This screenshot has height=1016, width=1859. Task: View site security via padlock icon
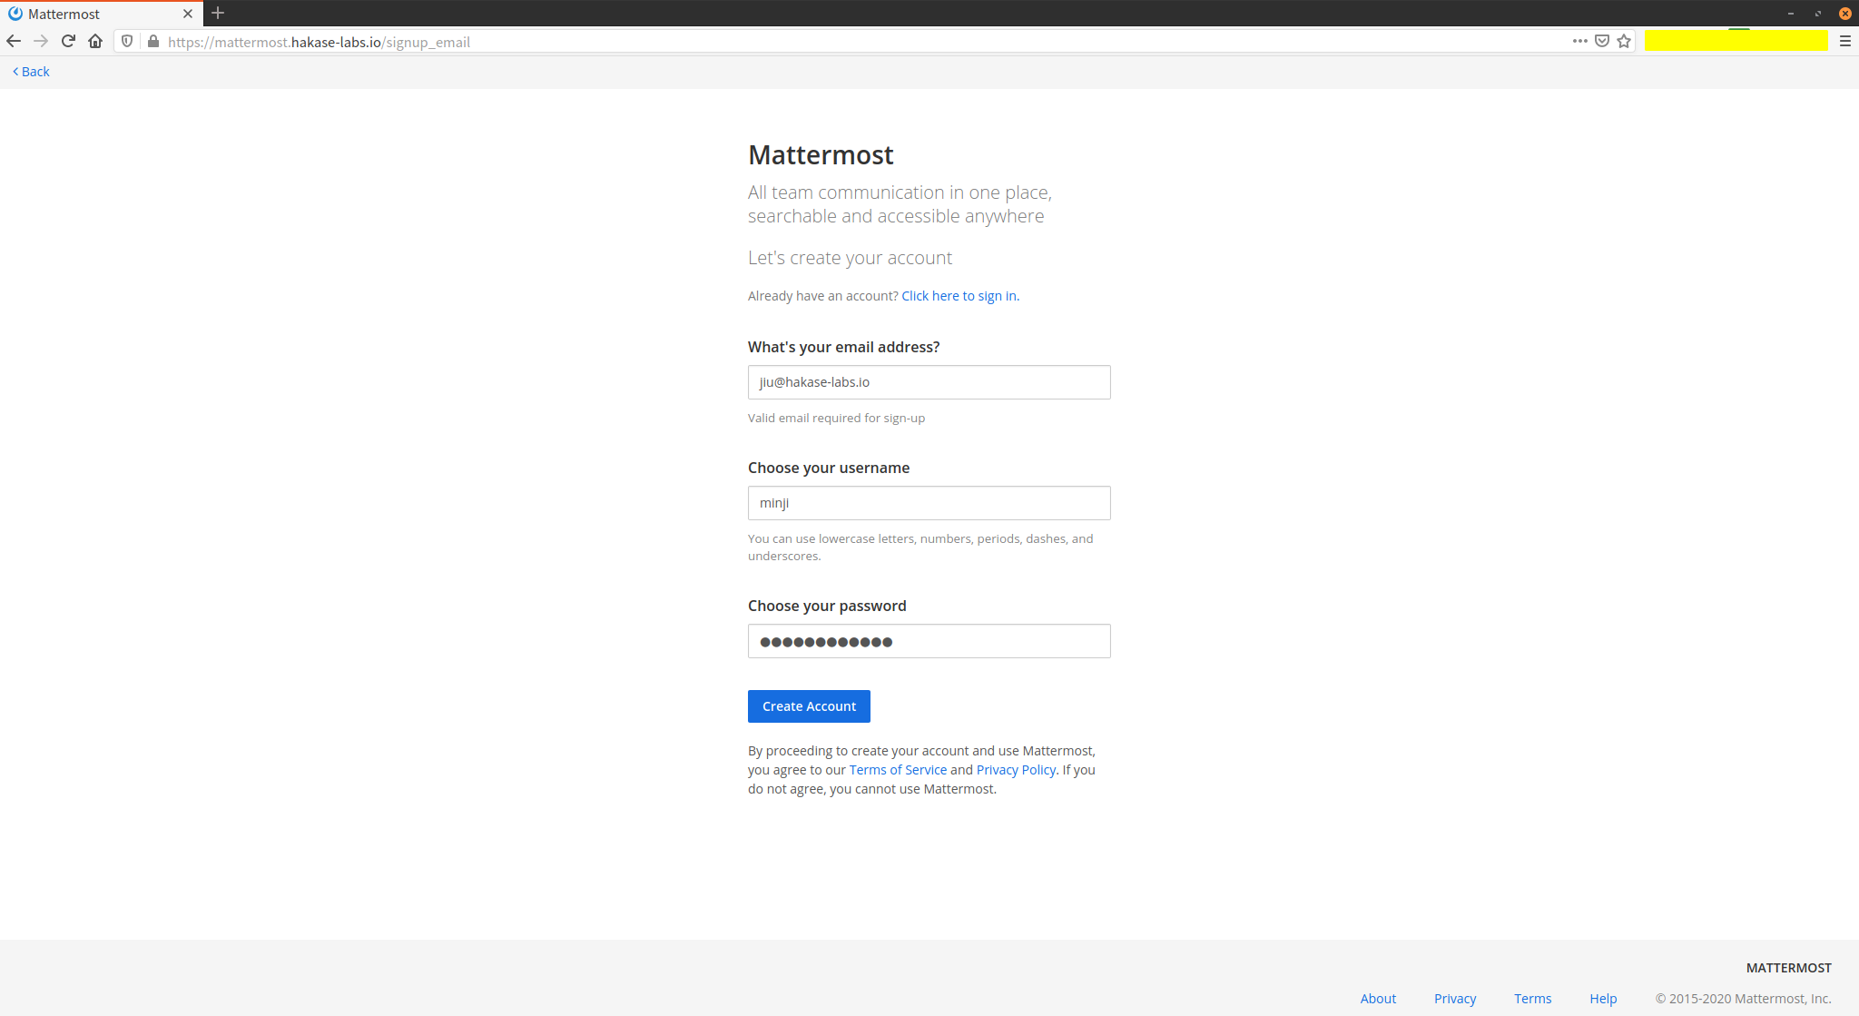coord(152,42)
